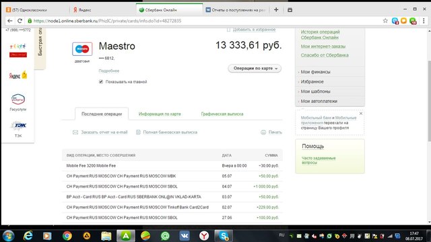Click the printer icon next to Печать

[263, 132]
